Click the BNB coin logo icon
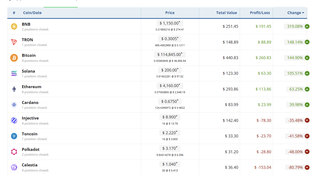The image size is (317, 175). pyautogui.click(x=14, y=27)
